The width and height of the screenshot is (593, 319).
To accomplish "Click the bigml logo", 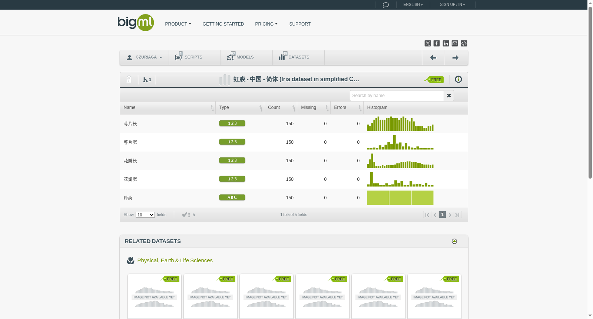I will tap(136, 23).
